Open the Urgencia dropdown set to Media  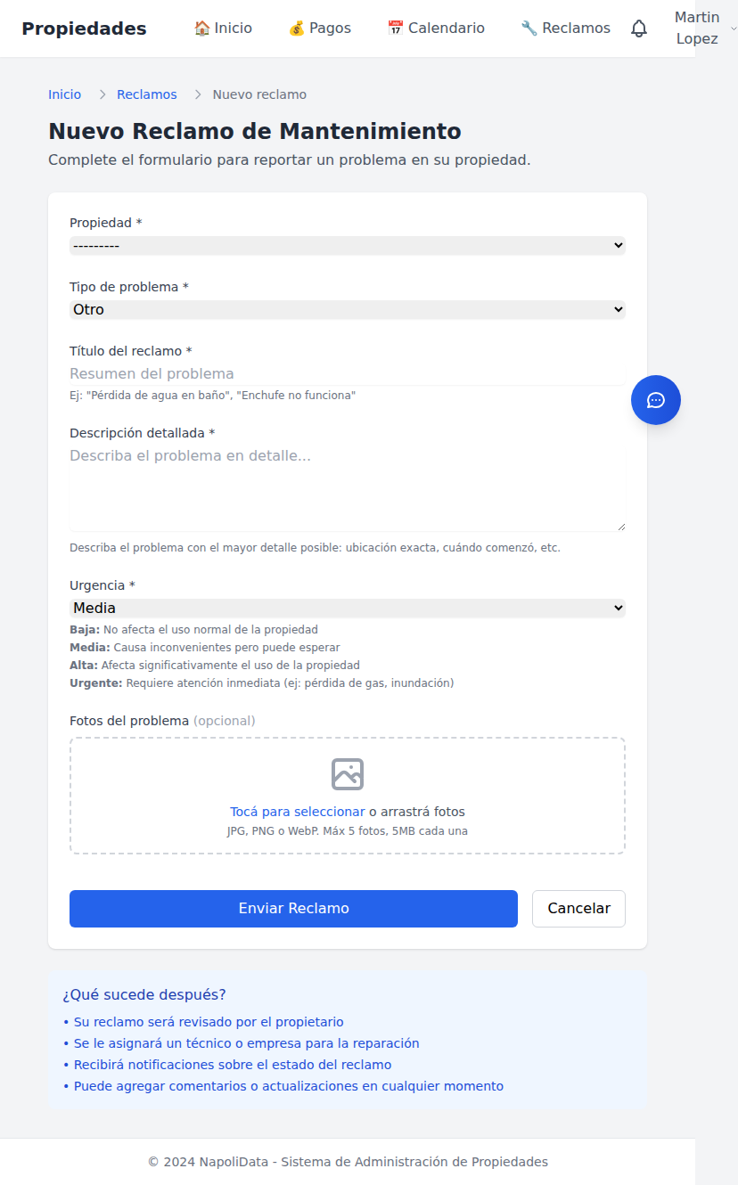coord(348,609)
